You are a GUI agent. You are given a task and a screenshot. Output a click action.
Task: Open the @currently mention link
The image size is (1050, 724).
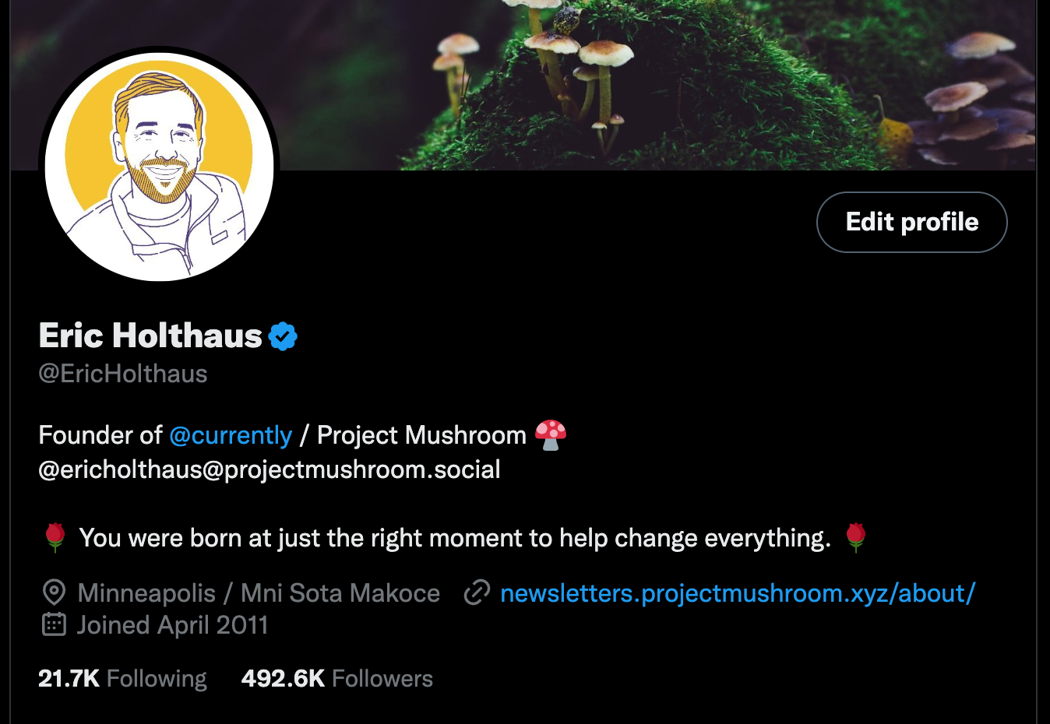point(231,435)
